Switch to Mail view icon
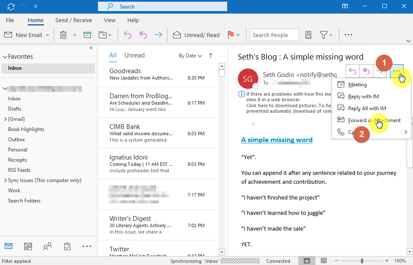The width and height of the screenshot is (413, 265). [9, 246]
